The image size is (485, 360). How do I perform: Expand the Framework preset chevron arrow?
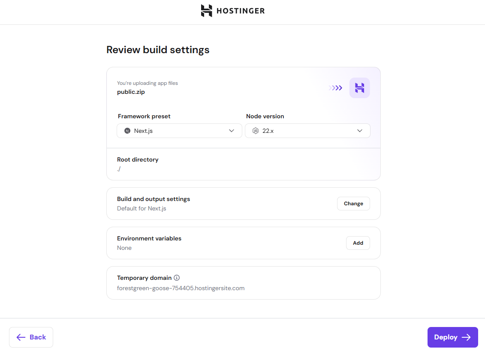(x=232, y=131)
